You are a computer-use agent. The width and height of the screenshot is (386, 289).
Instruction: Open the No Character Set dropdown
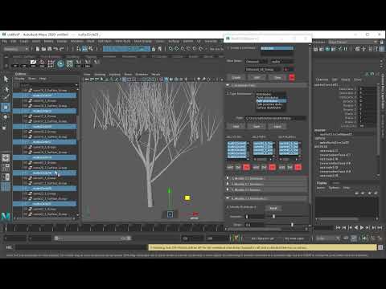click(262, 238)
